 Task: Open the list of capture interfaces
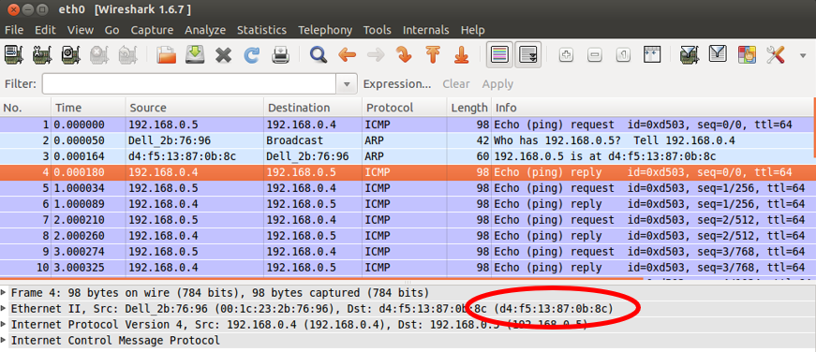click(14, 54)
